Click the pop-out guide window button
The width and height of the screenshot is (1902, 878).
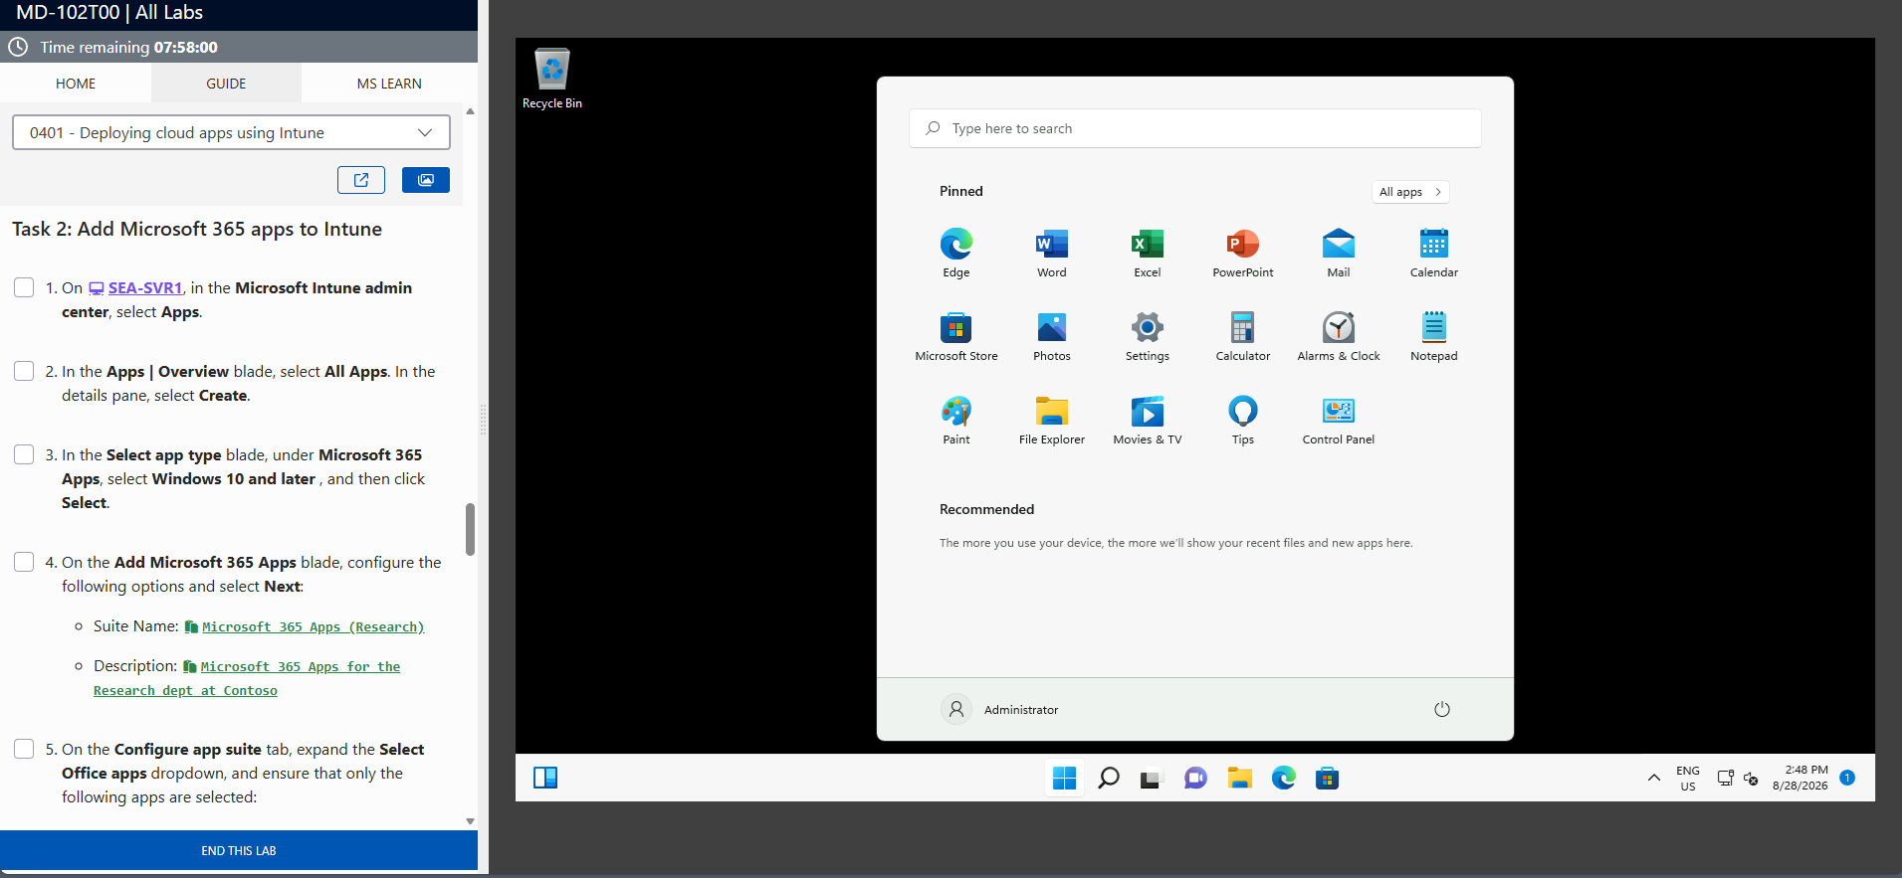(x=361, y=180)
